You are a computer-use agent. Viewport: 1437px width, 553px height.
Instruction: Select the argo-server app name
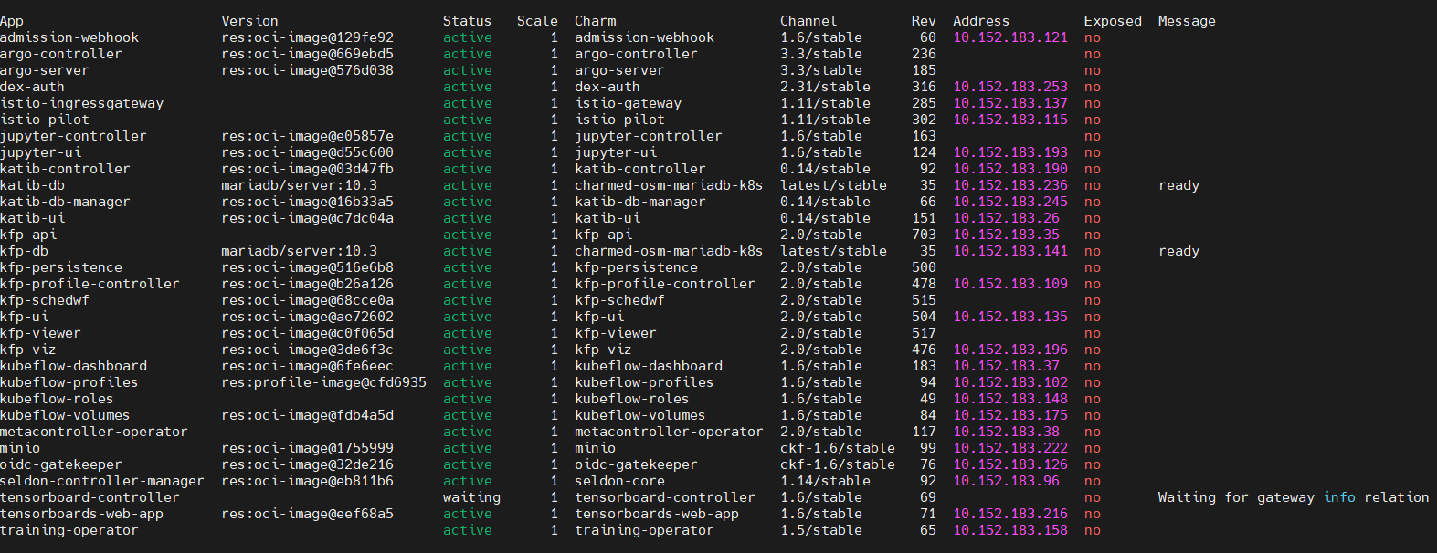tap(45, 70)
